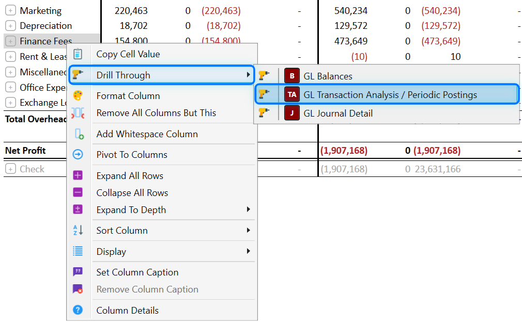Expand the Office Expenses row
Viewport: 522px width, 325px height.
(x=10, y=87)
